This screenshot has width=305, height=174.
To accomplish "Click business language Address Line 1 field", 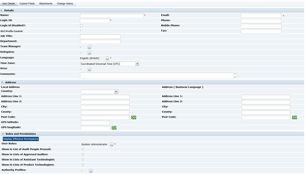I will tap(266, 97).
